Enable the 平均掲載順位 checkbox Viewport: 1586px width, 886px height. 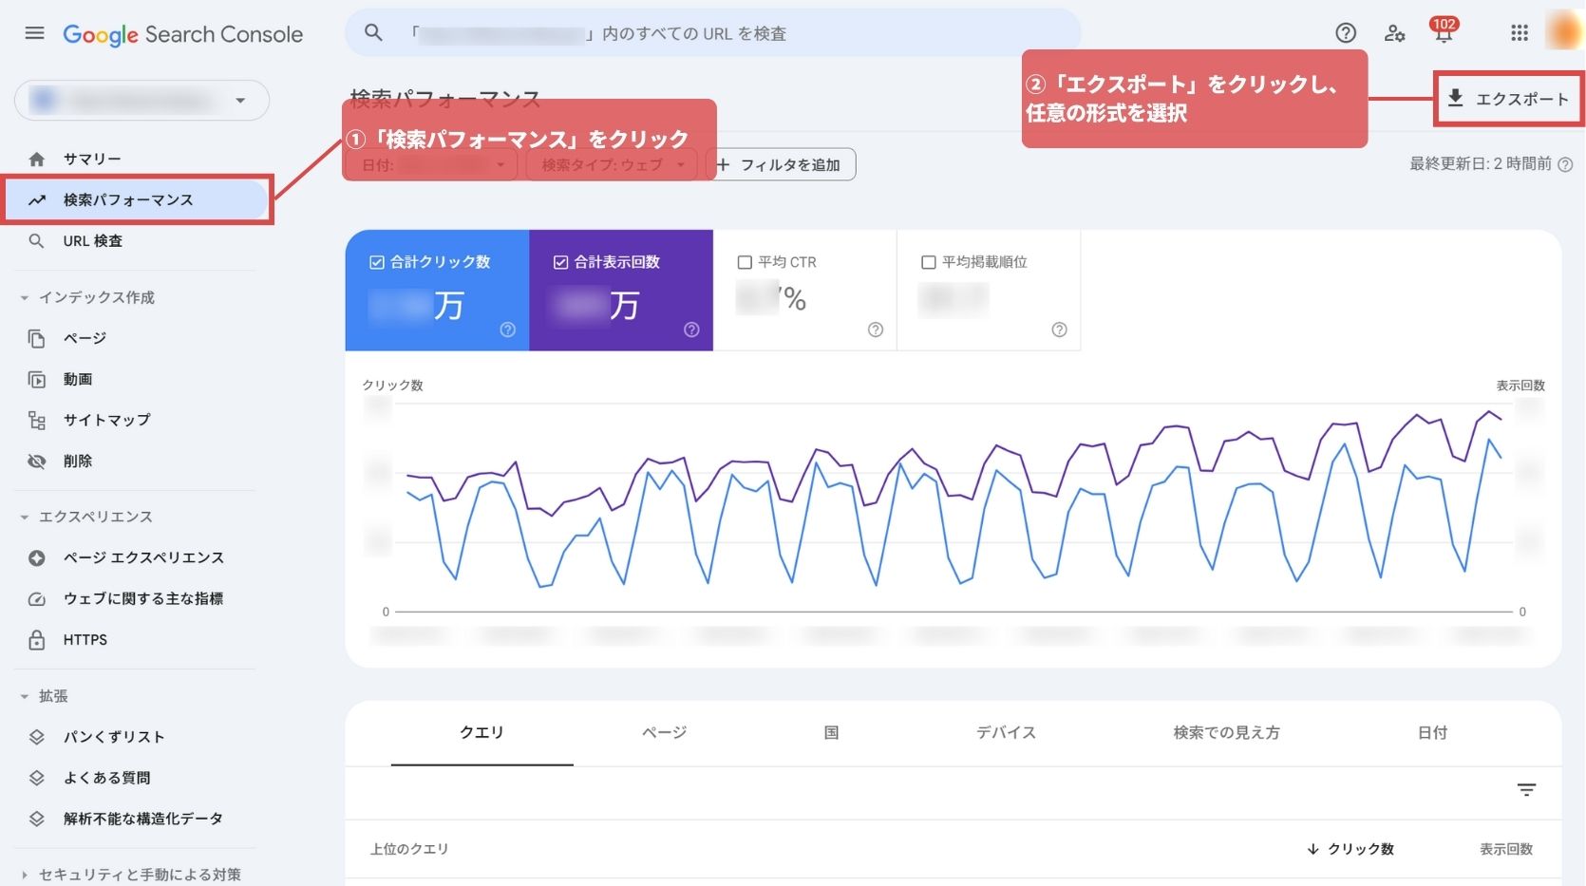tap(929, 262)
